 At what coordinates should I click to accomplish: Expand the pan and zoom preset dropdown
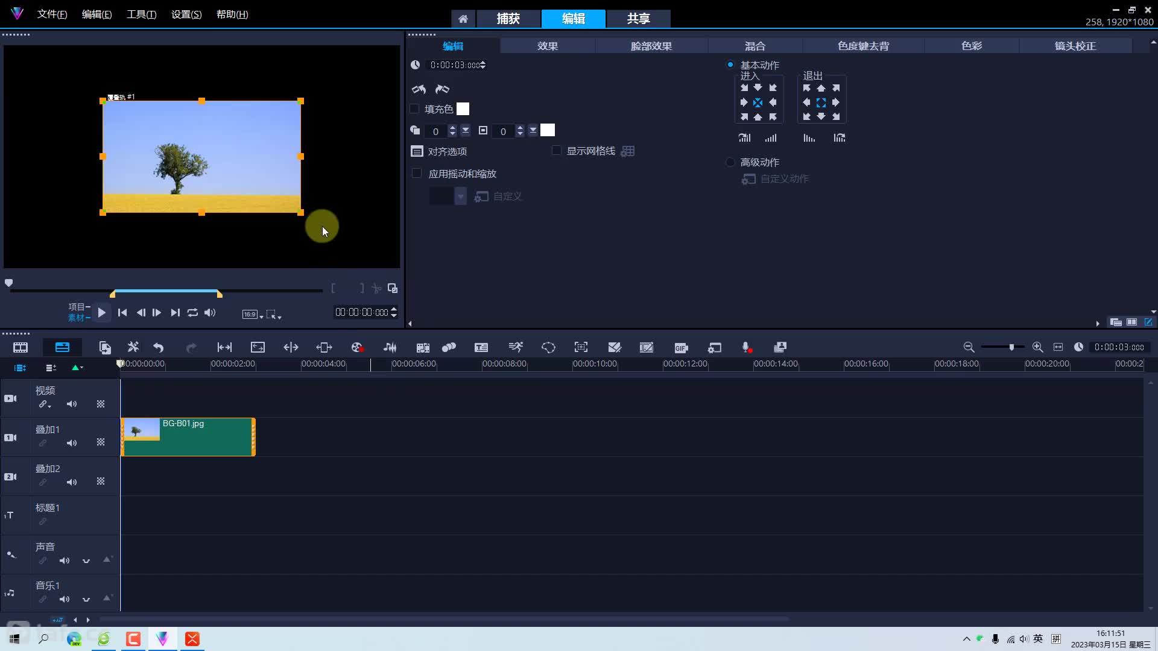(x=460, y=196)
